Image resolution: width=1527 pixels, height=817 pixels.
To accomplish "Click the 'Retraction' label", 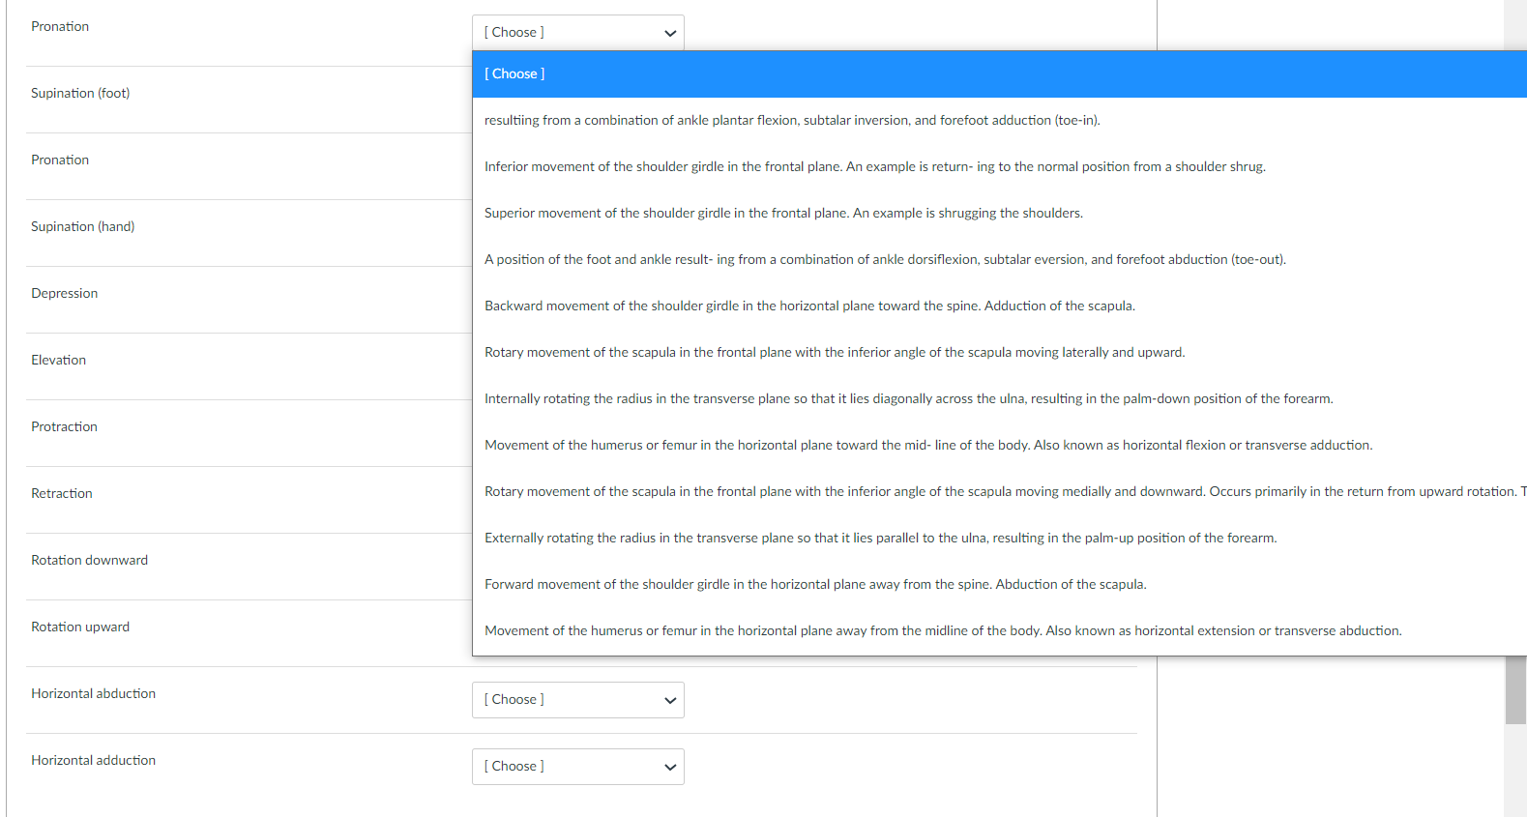I will click(62, 494).
